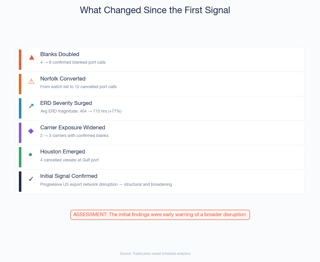Click the purple diamond Carrier Exposure icon
Image resolution: width=320 pixels, height=262 pixels.
tap(31, 131)
